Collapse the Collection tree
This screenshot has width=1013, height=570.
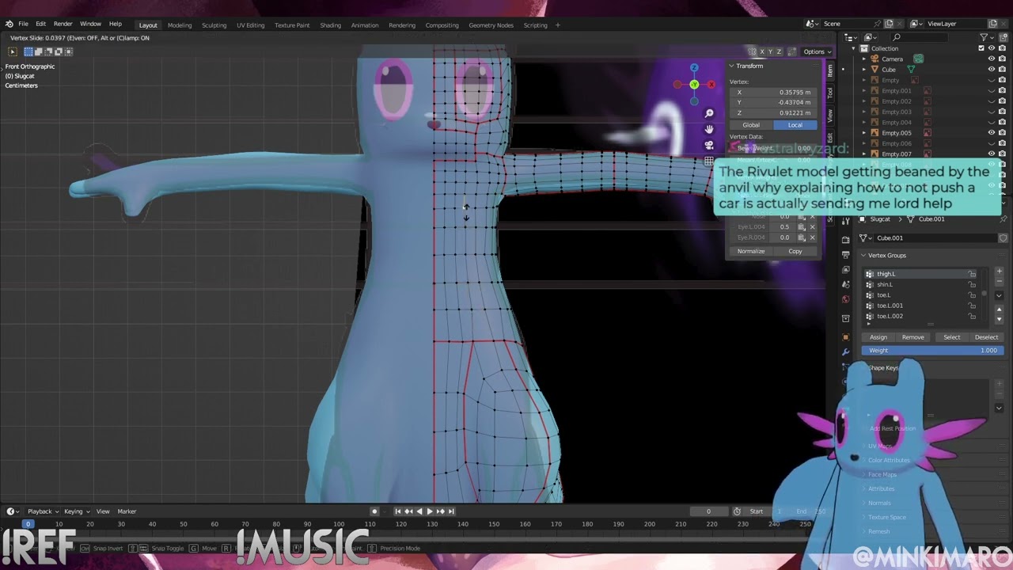854,48
